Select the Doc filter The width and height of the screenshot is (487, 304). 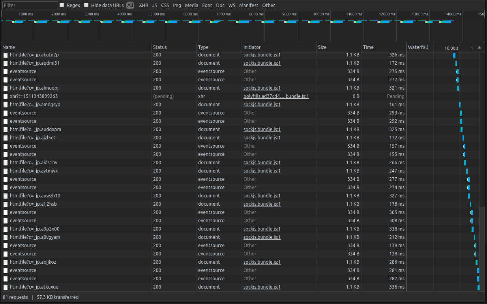tap(220, 5)
